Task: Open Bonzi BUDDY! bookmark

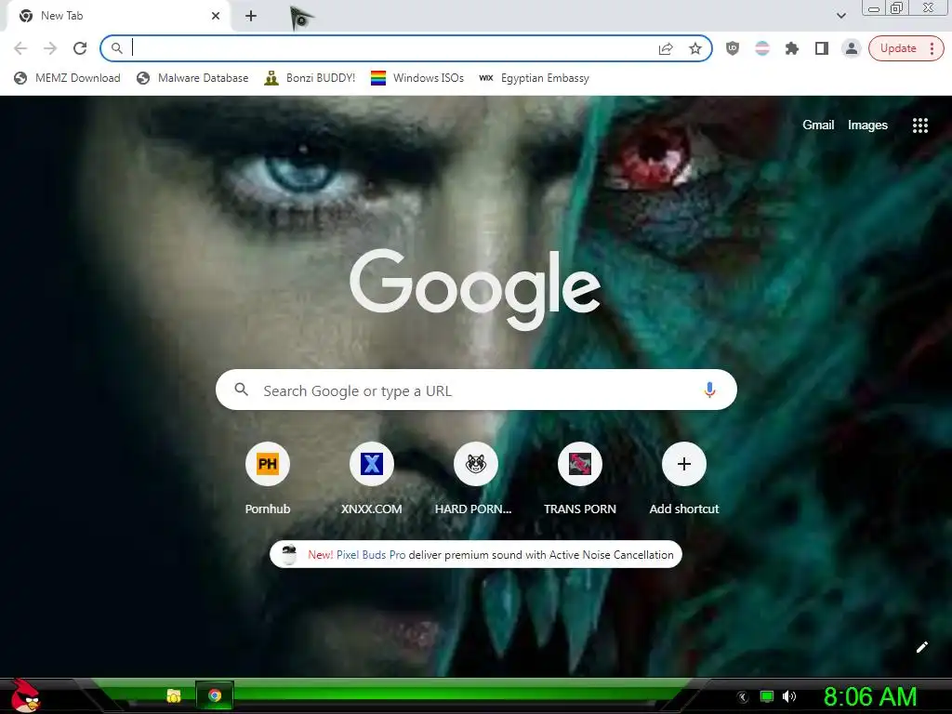Action: [310, 78]
